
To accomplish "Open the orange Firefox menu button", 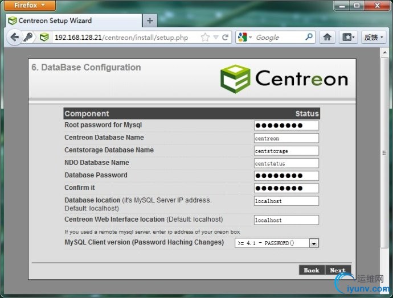I will click(30, 5).
